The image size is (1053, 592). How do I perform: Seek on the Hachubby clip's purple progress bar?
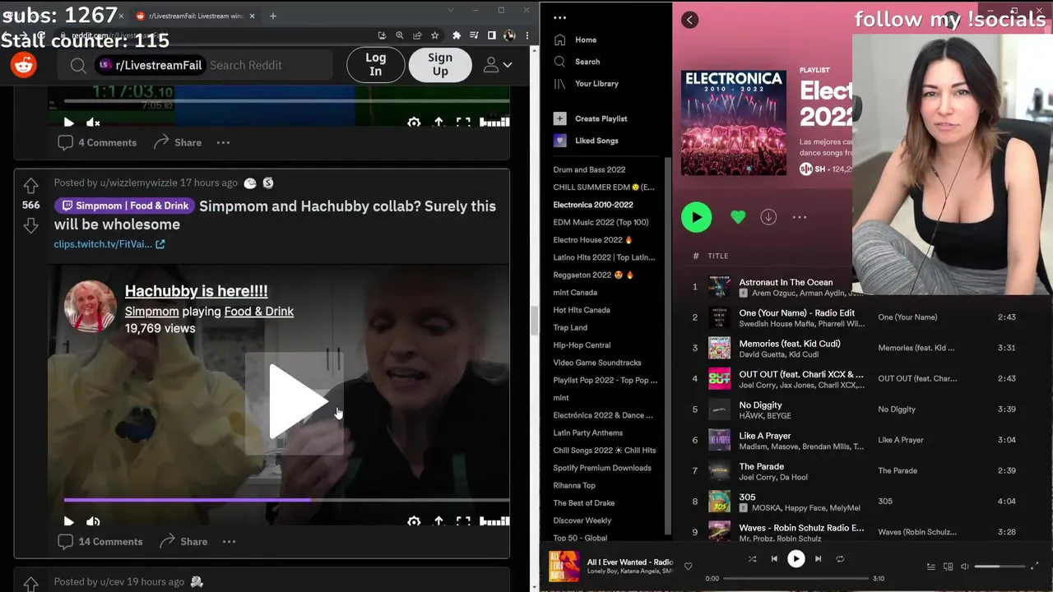(286, 499)
